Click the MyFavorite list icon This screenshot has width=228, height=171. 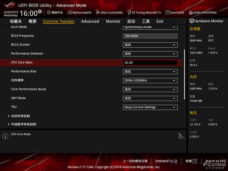click(x=70, y=12)
